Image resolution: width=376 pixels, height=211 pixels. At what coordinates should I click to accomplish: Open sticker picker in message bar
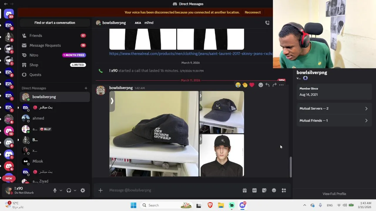(264, 190)
